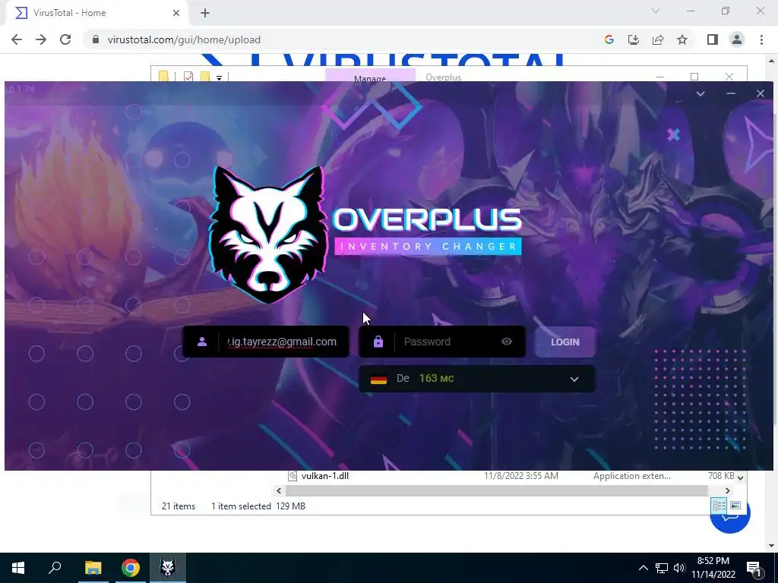
Task: Open the taskbar clock and date
Action: (x=713, y=568)
